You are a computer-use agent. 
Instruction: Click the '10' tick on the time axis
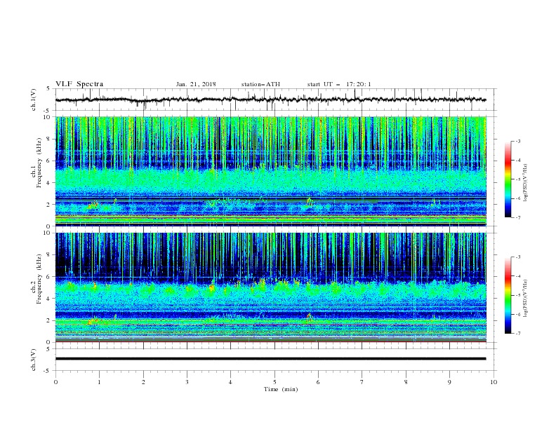pos(494,382)
